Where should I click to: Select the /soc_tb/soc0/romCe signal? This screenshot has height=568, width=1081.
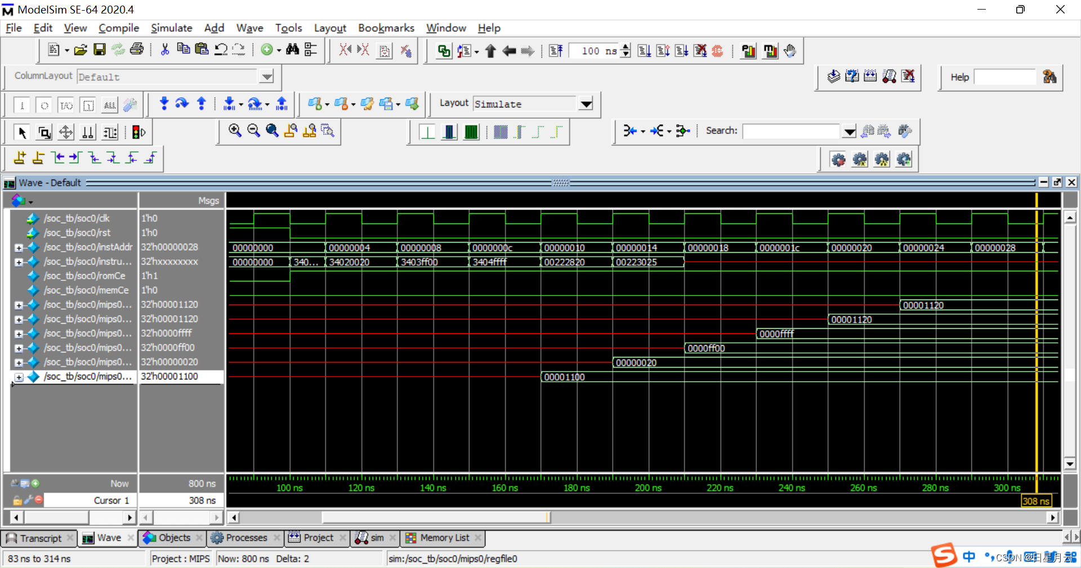84,276
